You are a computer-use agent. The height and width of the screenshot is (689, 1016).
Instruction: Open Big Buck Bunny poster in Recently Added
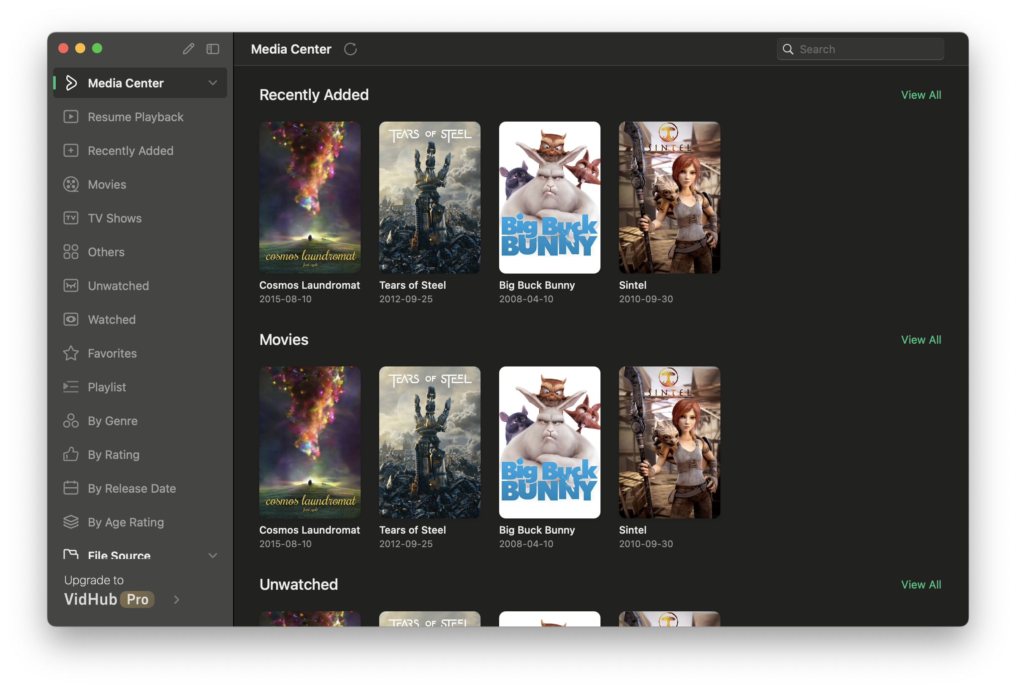click(549, 197)
